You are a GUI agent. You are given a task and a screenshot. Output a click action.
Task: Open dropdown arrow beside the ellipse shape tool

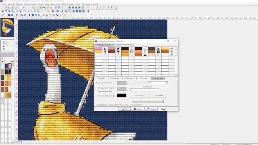[x=71, y=15]
